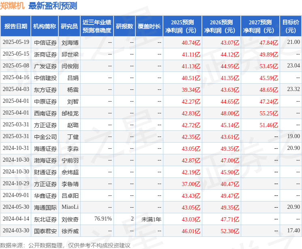
Task: Click the 近三年业绩预测准确度 column header
Action: tap(96, 26)
